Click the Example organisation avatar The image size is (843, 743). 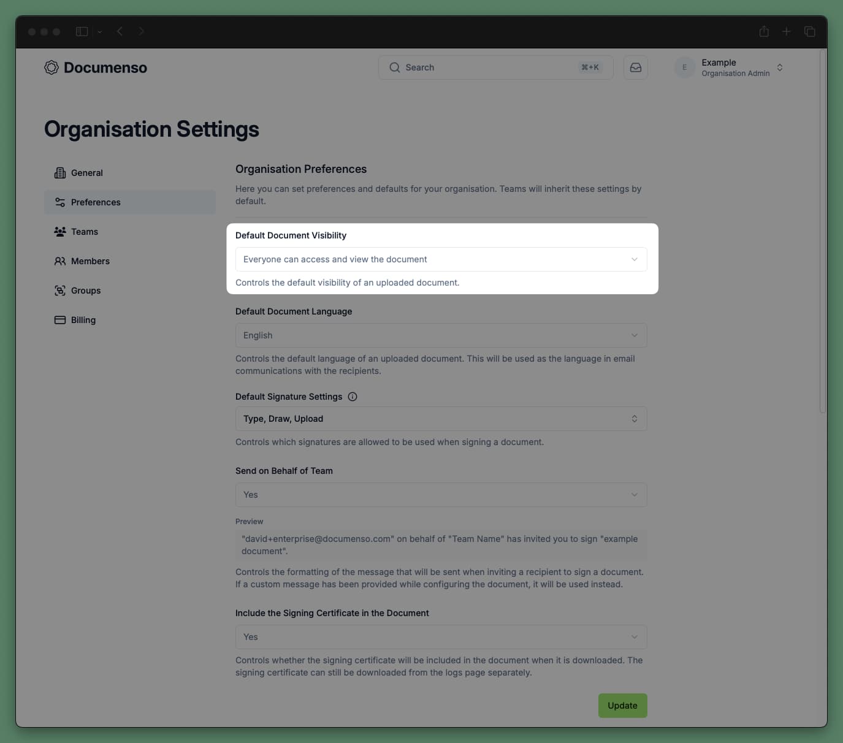coord(684,67)
